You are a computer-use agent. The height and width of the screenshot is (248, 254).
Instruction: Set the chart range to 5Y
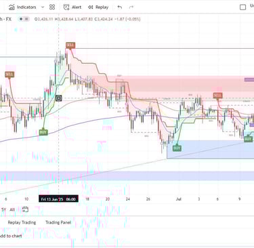point(3,209)
